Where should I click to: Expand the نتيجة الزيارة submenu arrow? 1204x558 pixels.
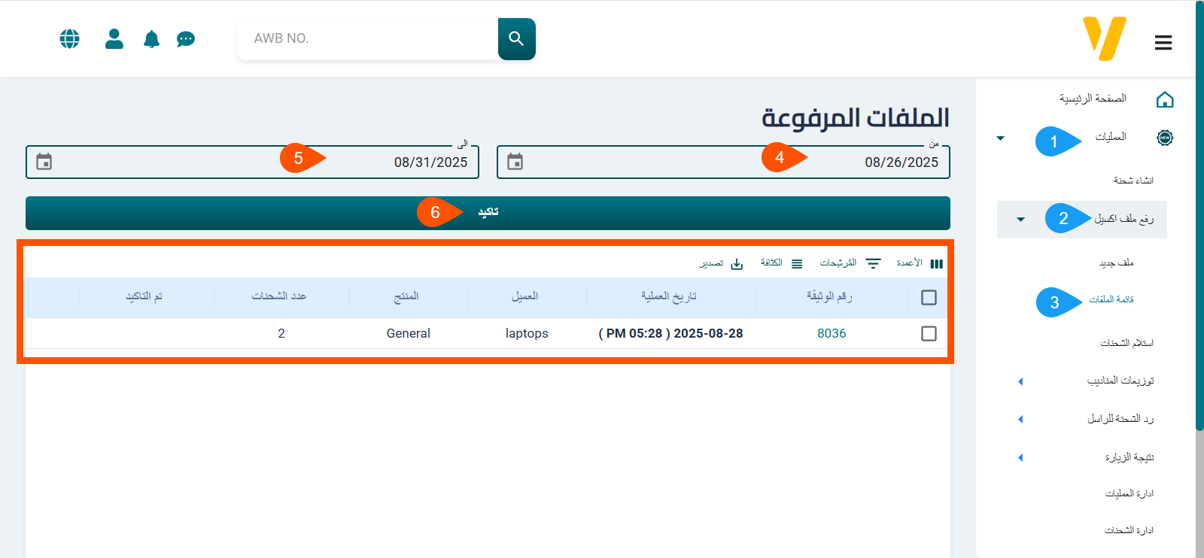[1020, 457]
